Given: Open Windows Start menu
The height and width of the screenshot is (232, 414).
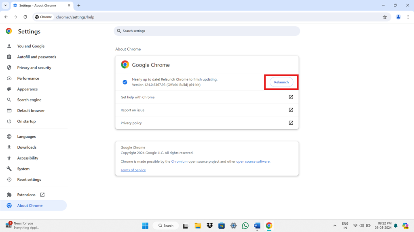Looking at the screenshot, I should pyautogui.click(x=145, y=226).
